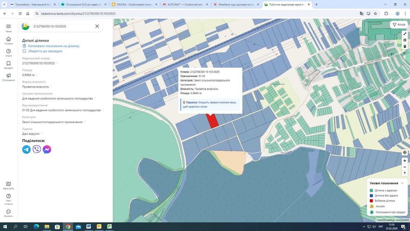
Task: Zoom out on the map
Action: tap(405, 167)
